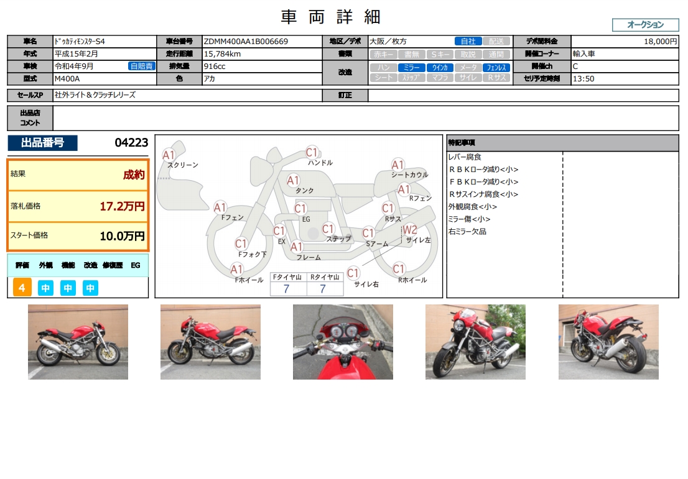Click the C1 grade marker for サイレ右
This screenshot has height=479, width=688.
353,273
